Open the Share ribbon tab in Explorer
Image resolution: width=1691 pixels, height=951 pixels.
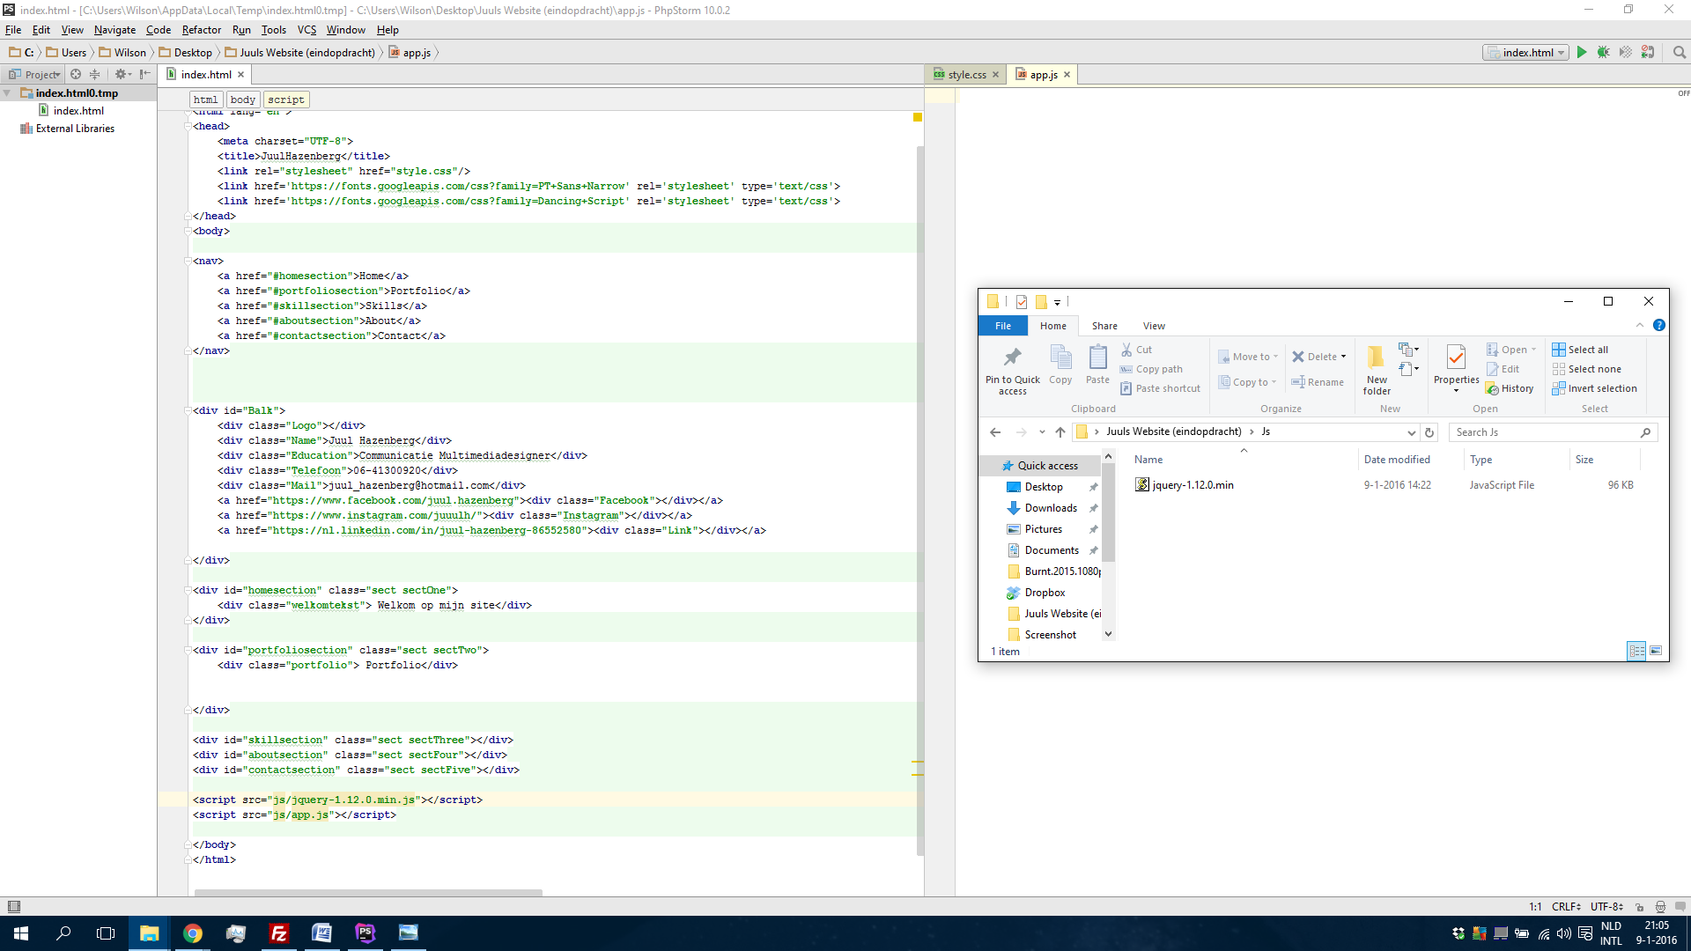[1104, 326]
